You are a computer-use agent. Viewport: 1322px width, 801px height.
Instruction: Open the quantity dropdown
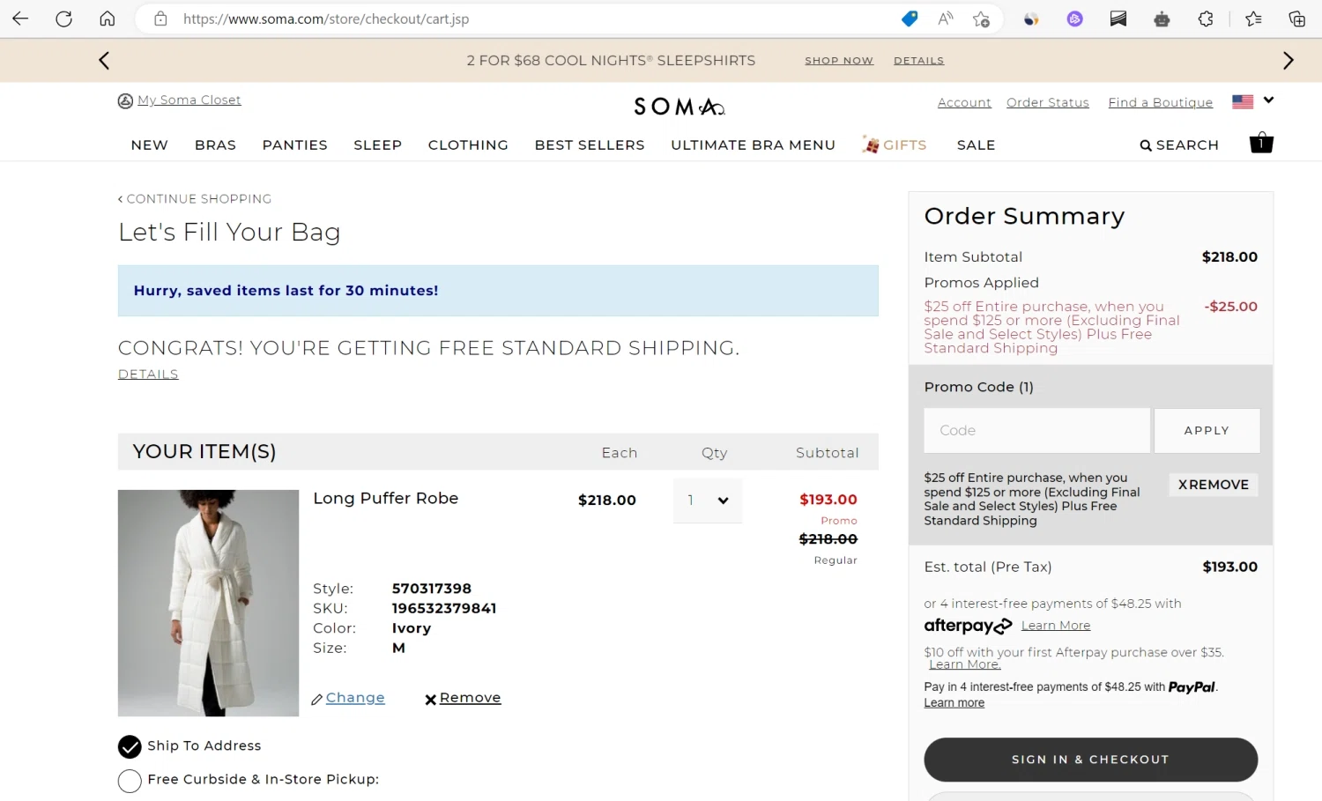click(708, 501)
